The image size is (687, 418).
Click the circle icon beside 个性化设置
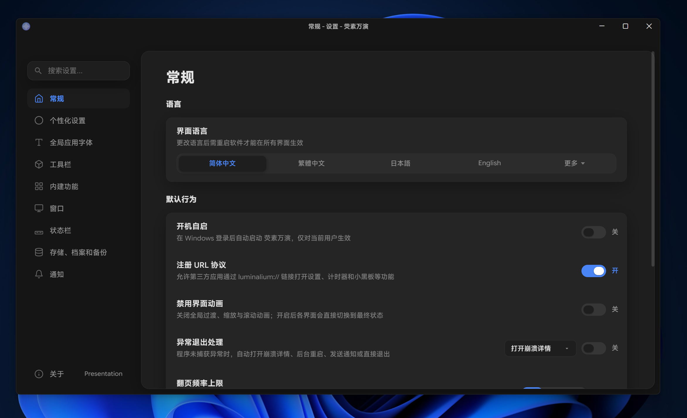click(39, 120)
